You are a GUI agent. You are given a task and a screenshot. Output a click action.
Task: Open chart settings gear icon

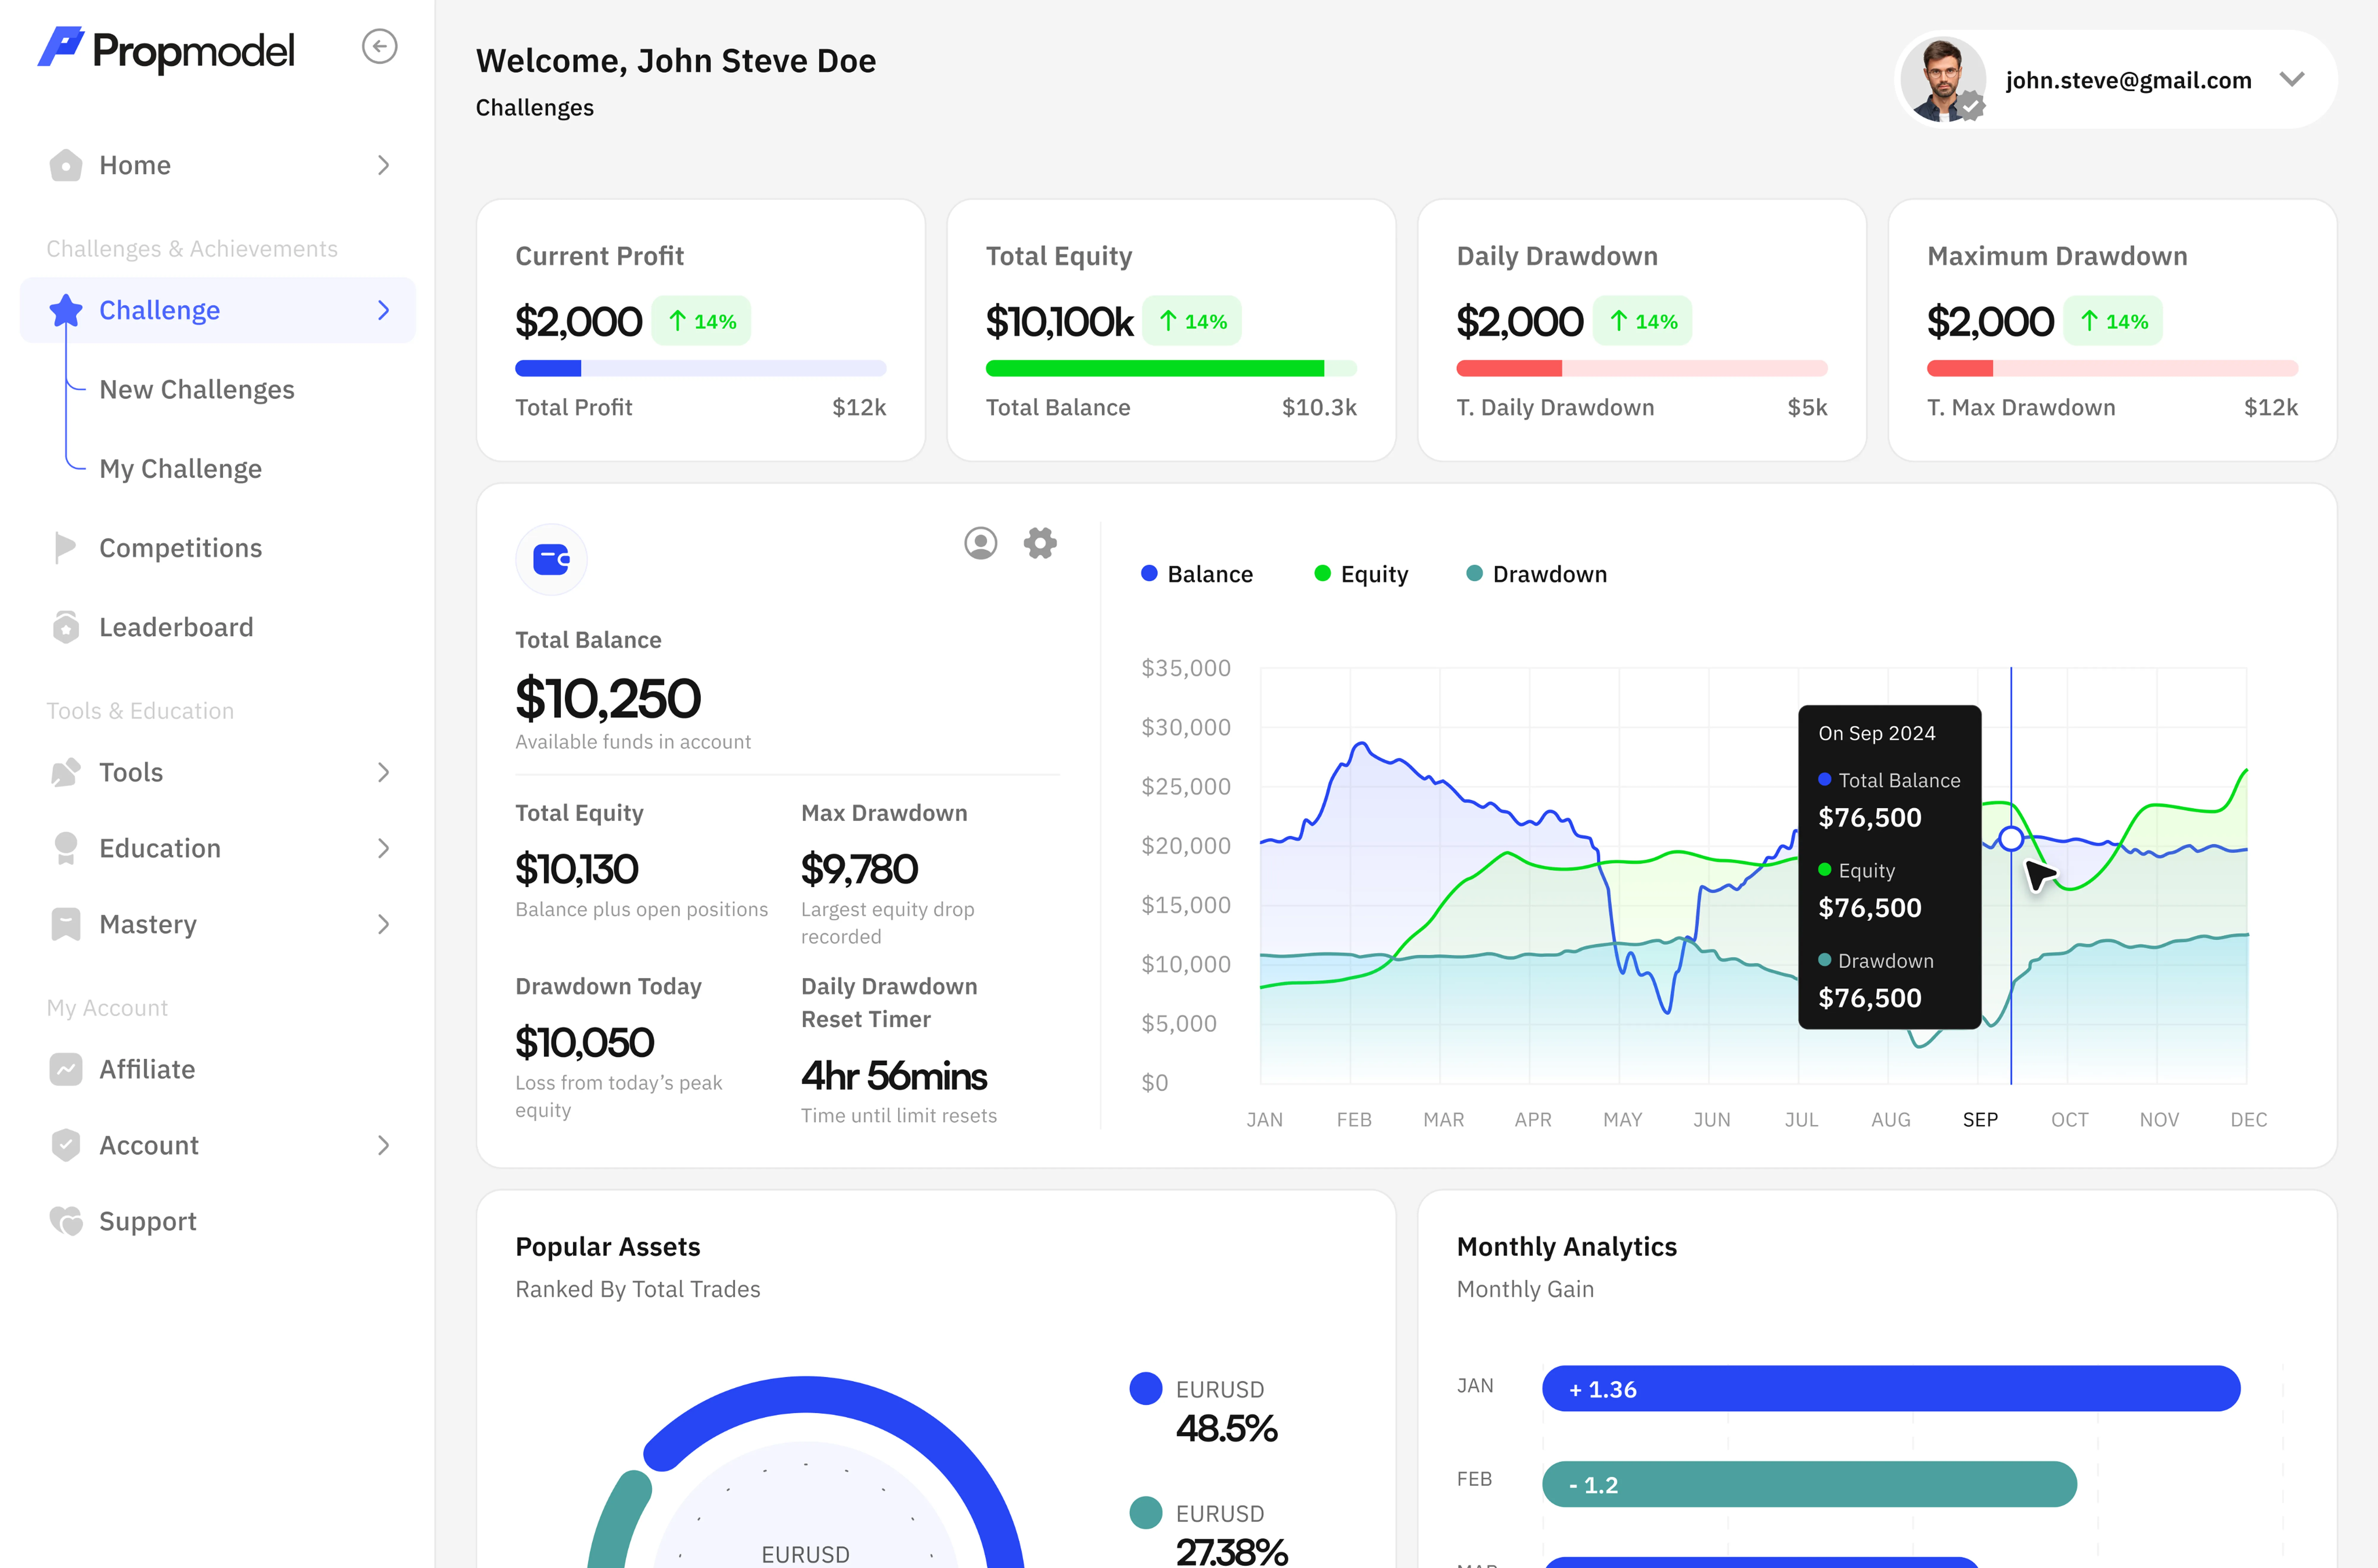pos(1040,543)
